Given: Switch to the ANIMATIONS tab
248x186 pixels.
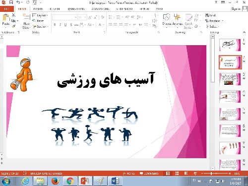Looking at the screenshot, I should coord(100,9).
